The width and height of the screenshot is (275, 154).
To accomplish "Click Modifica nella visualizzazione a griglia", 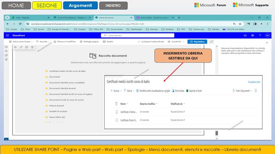I will coord(153,91).
